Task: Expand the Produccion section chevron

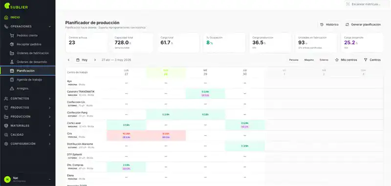Action: coord(50,117)
